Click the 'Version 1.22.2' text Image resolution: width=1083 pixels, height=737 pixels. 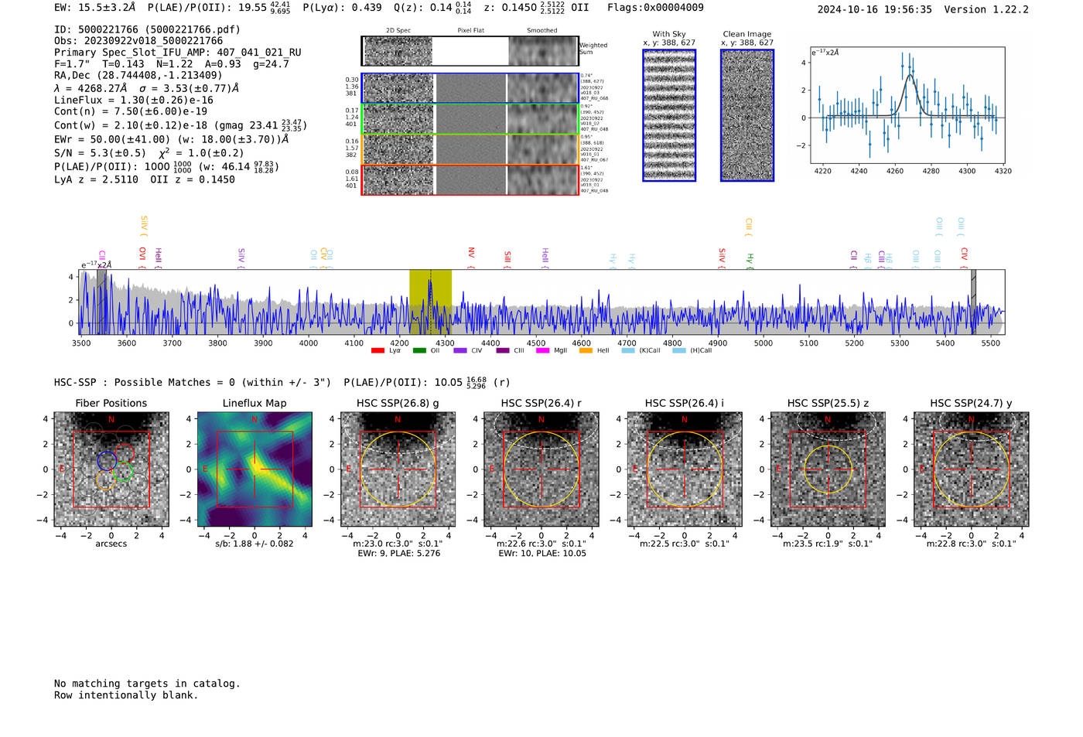[x=986, y=9]
